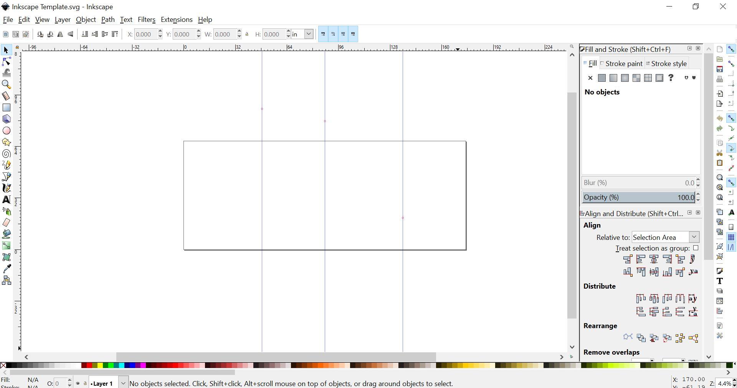Switch to the Stroke paint tab
Viewport: 737px width, 388px height.
pos(621,64)
